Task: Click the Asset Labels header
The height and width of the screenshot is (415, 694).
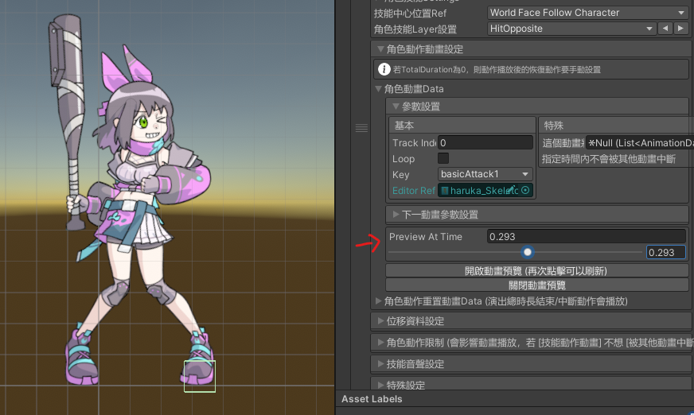Action: (x=372, y=398)
